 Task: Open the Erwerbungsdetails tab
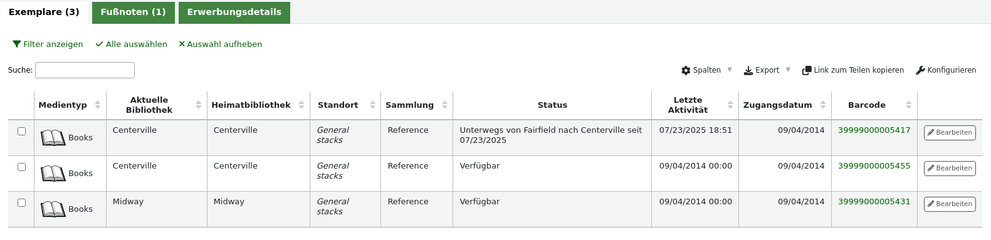[x=234, y=13]
